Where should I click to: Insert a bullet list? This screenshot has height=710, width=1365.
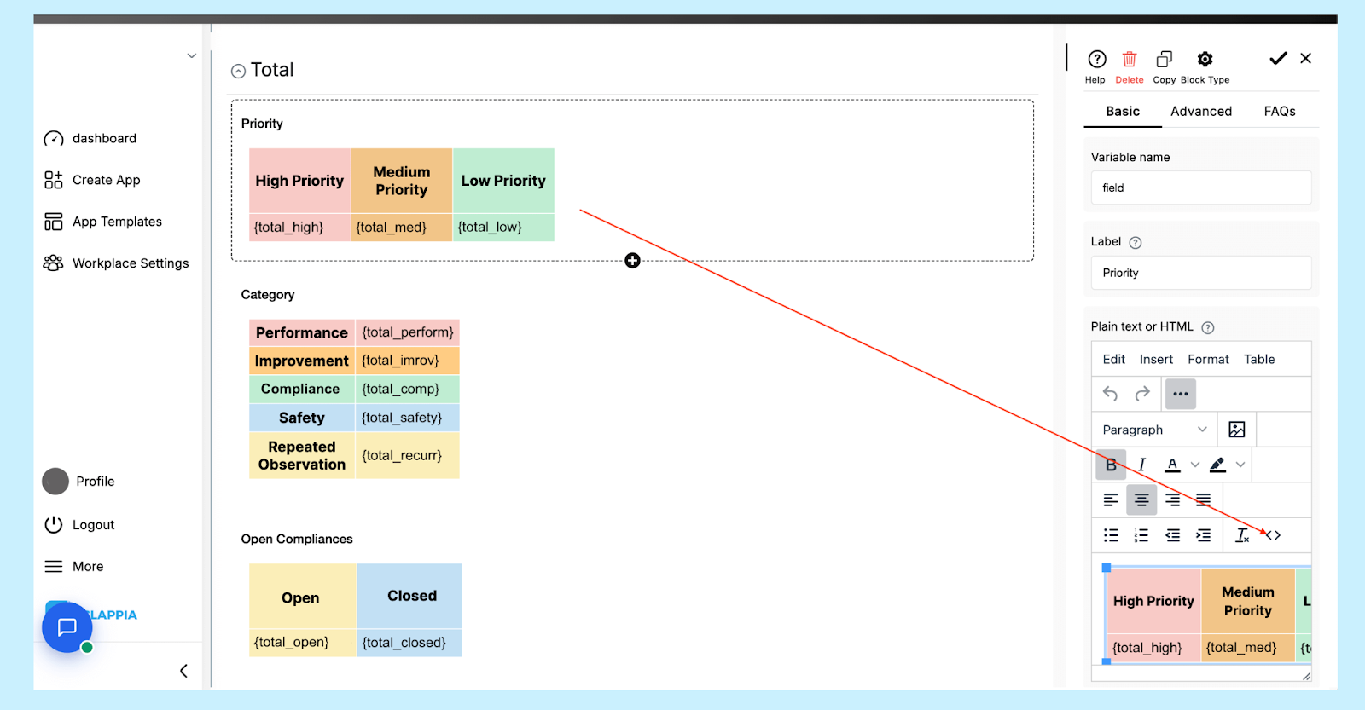(x=1111, y=535)
